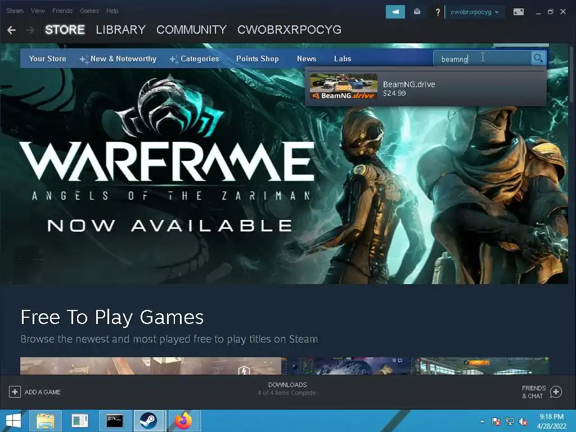Click the back navigation arrow

[x=11, y=30]
